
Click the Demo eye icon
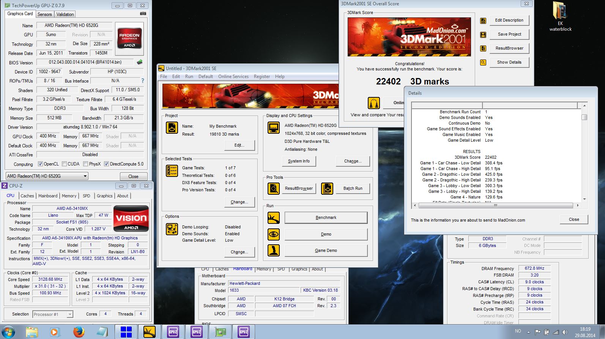click(273, 234)
